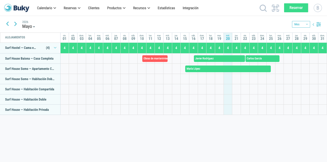Open Productos menu
Viewport: 327px width, 162px height.
pyautogui.click(x=116, y=8)
